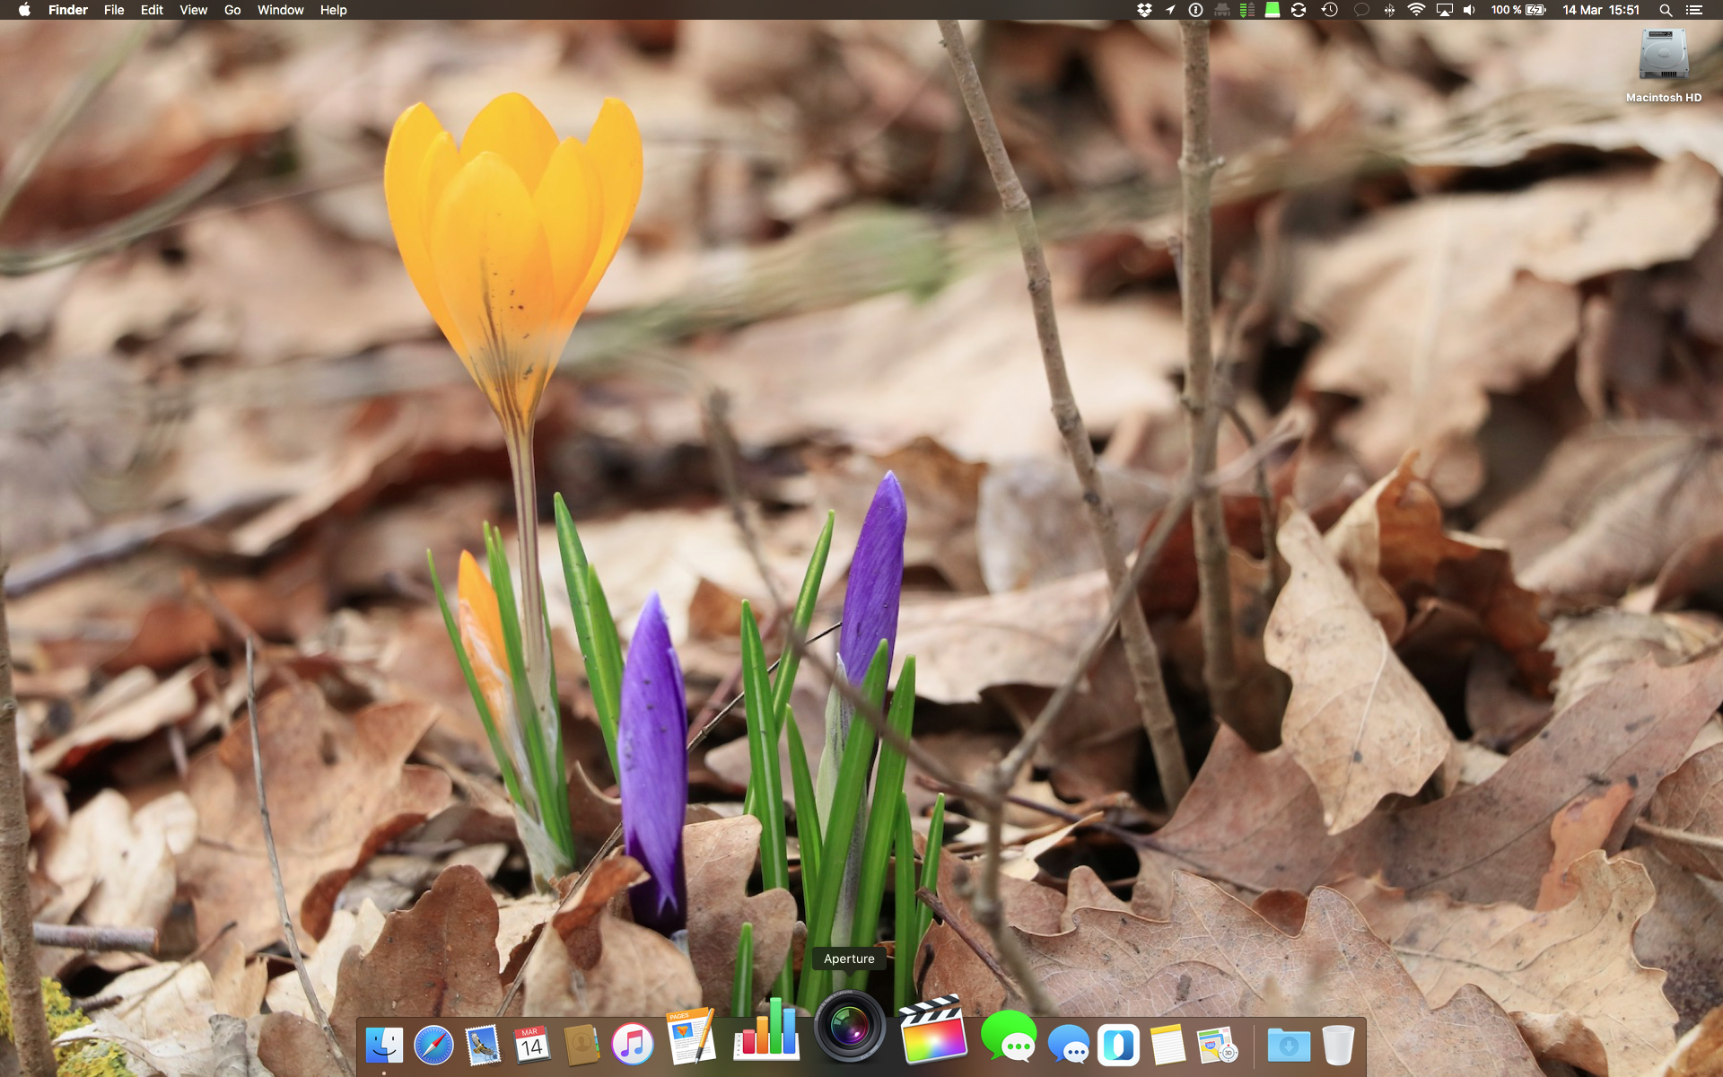Image resolution: width=1723 pixels, height=1077 pixels.
Task: Open the Trash in the Dock
Action: (1337, 1045)
